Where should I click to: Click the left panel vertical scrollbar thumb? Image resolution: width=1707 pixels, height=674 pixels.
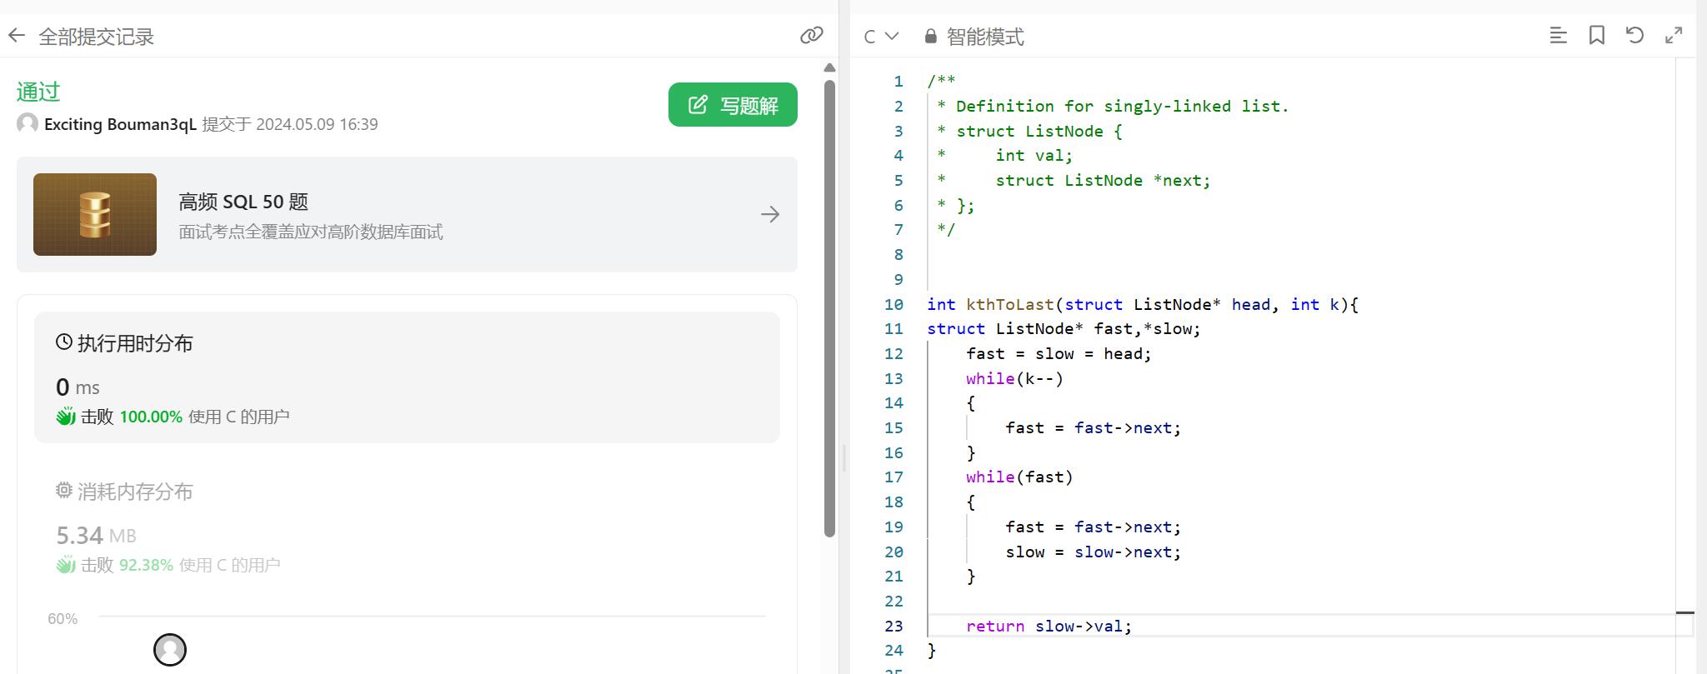tap(829, 308)
